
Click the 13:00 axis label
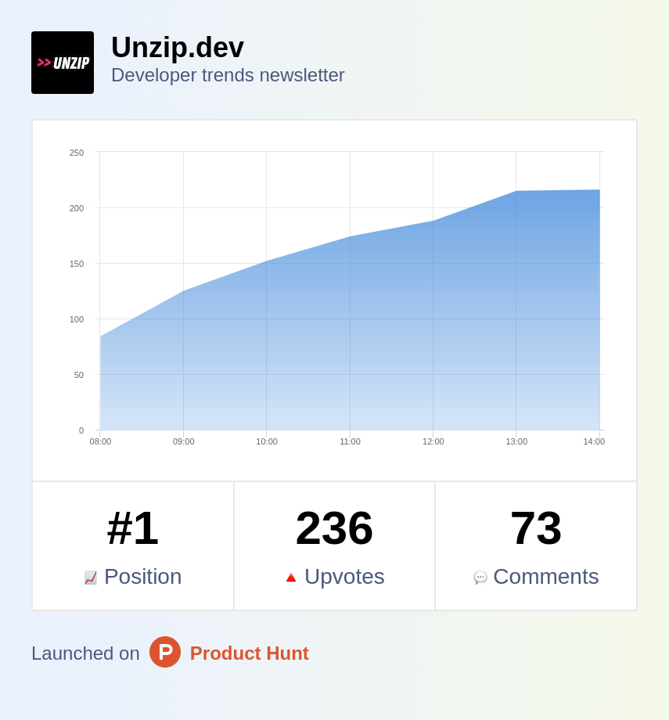click(516, 441)
